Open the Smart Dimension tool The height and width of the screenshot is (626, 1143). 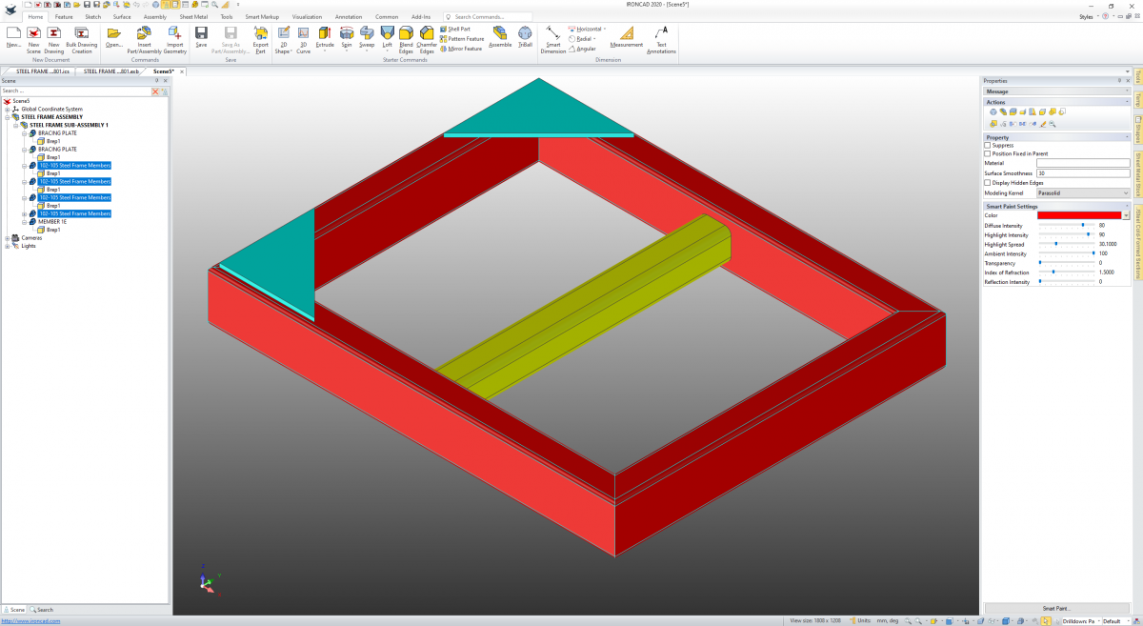(x=552, y=39)
